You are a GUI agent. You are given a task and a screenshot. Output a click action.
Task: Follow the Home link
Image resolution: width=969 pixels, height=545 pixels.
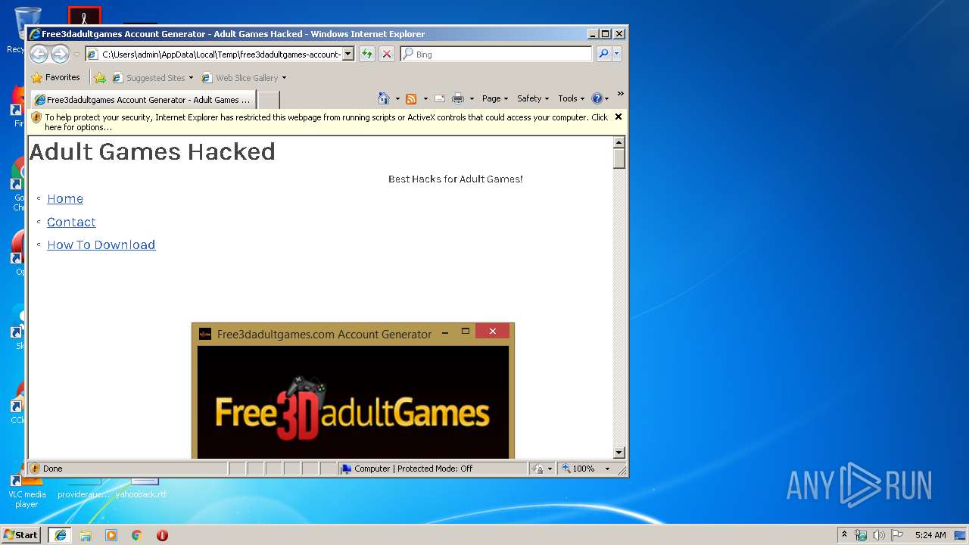tap(65, 198)
